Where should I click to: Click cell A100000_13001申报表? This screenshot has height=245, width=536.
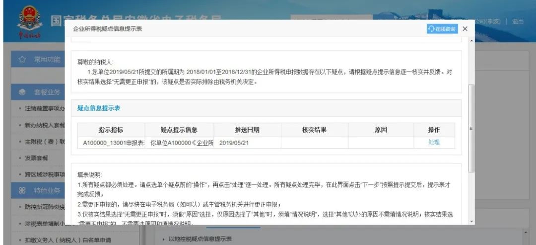(111, 143)
